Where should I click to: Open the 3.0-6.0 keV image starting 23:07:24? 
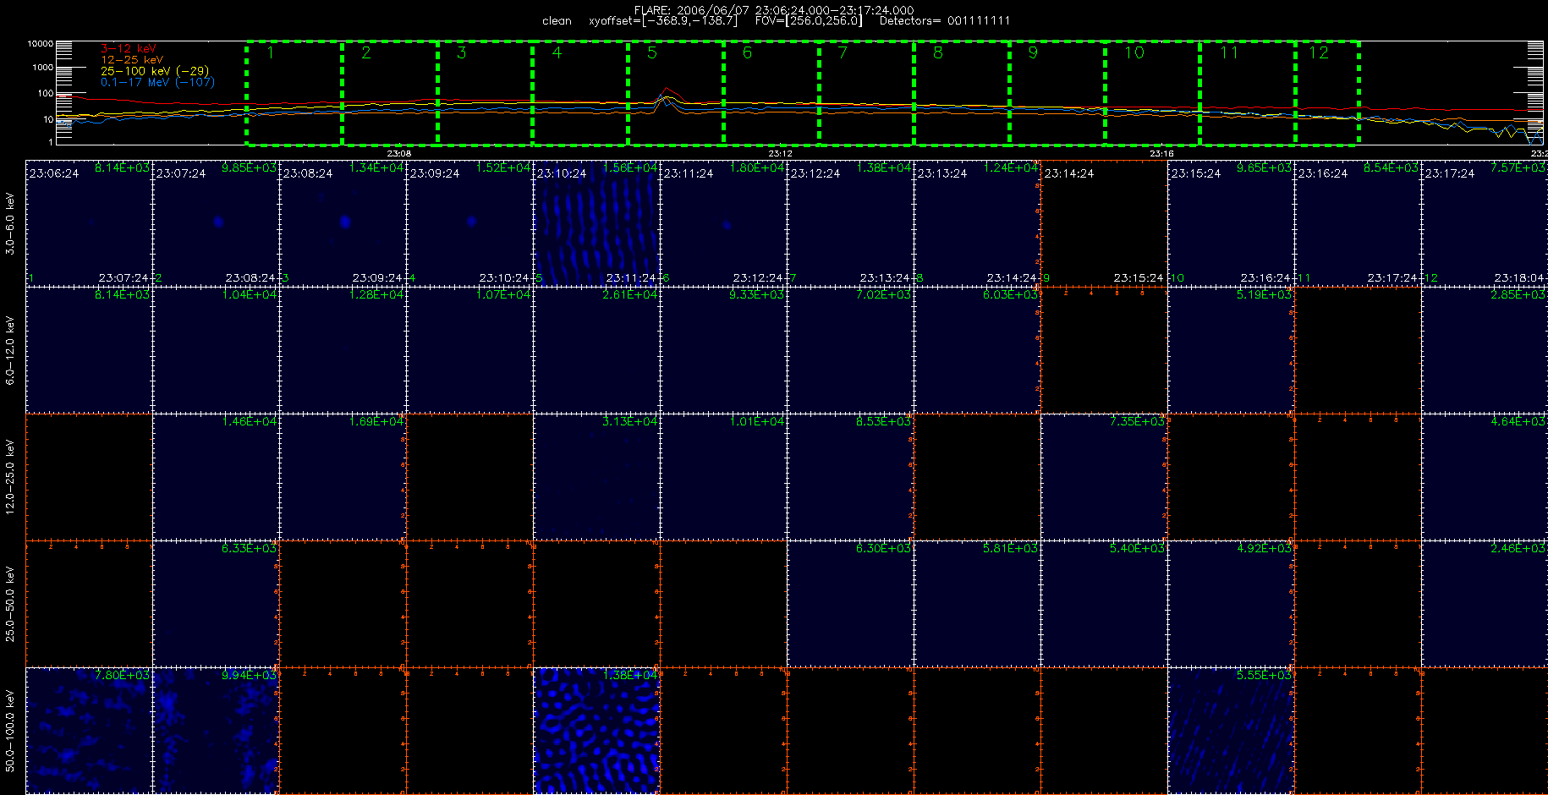[x=216, y=223]
